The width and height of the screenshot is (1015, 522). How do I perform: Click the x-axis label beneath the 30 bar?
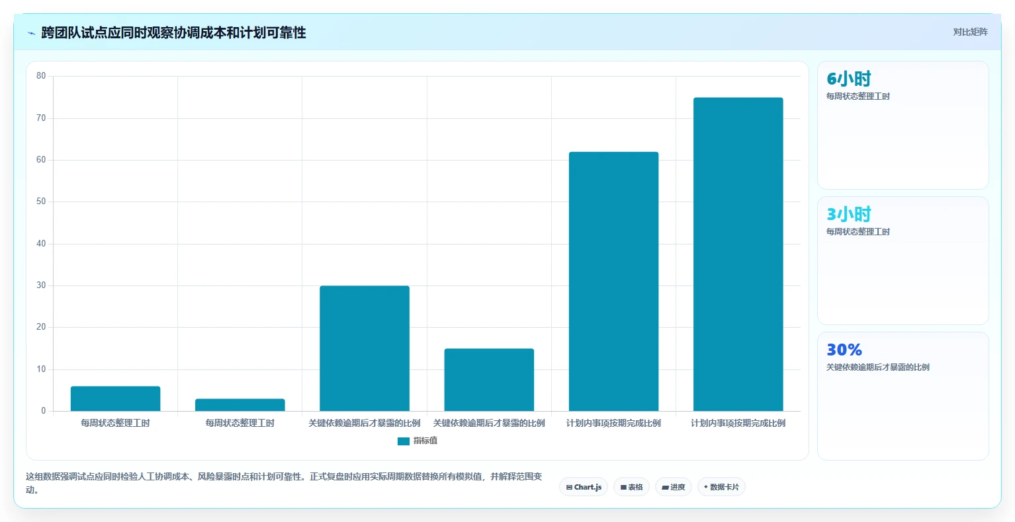(365, 423)
